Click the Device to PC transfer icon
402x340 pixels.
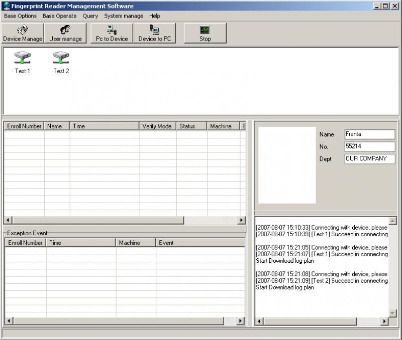pos(154,33)
